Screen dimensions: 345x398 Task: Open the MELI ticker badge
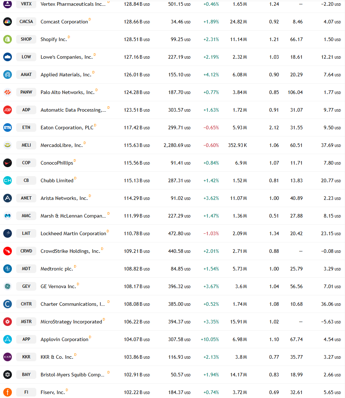[x=26, y=145]
